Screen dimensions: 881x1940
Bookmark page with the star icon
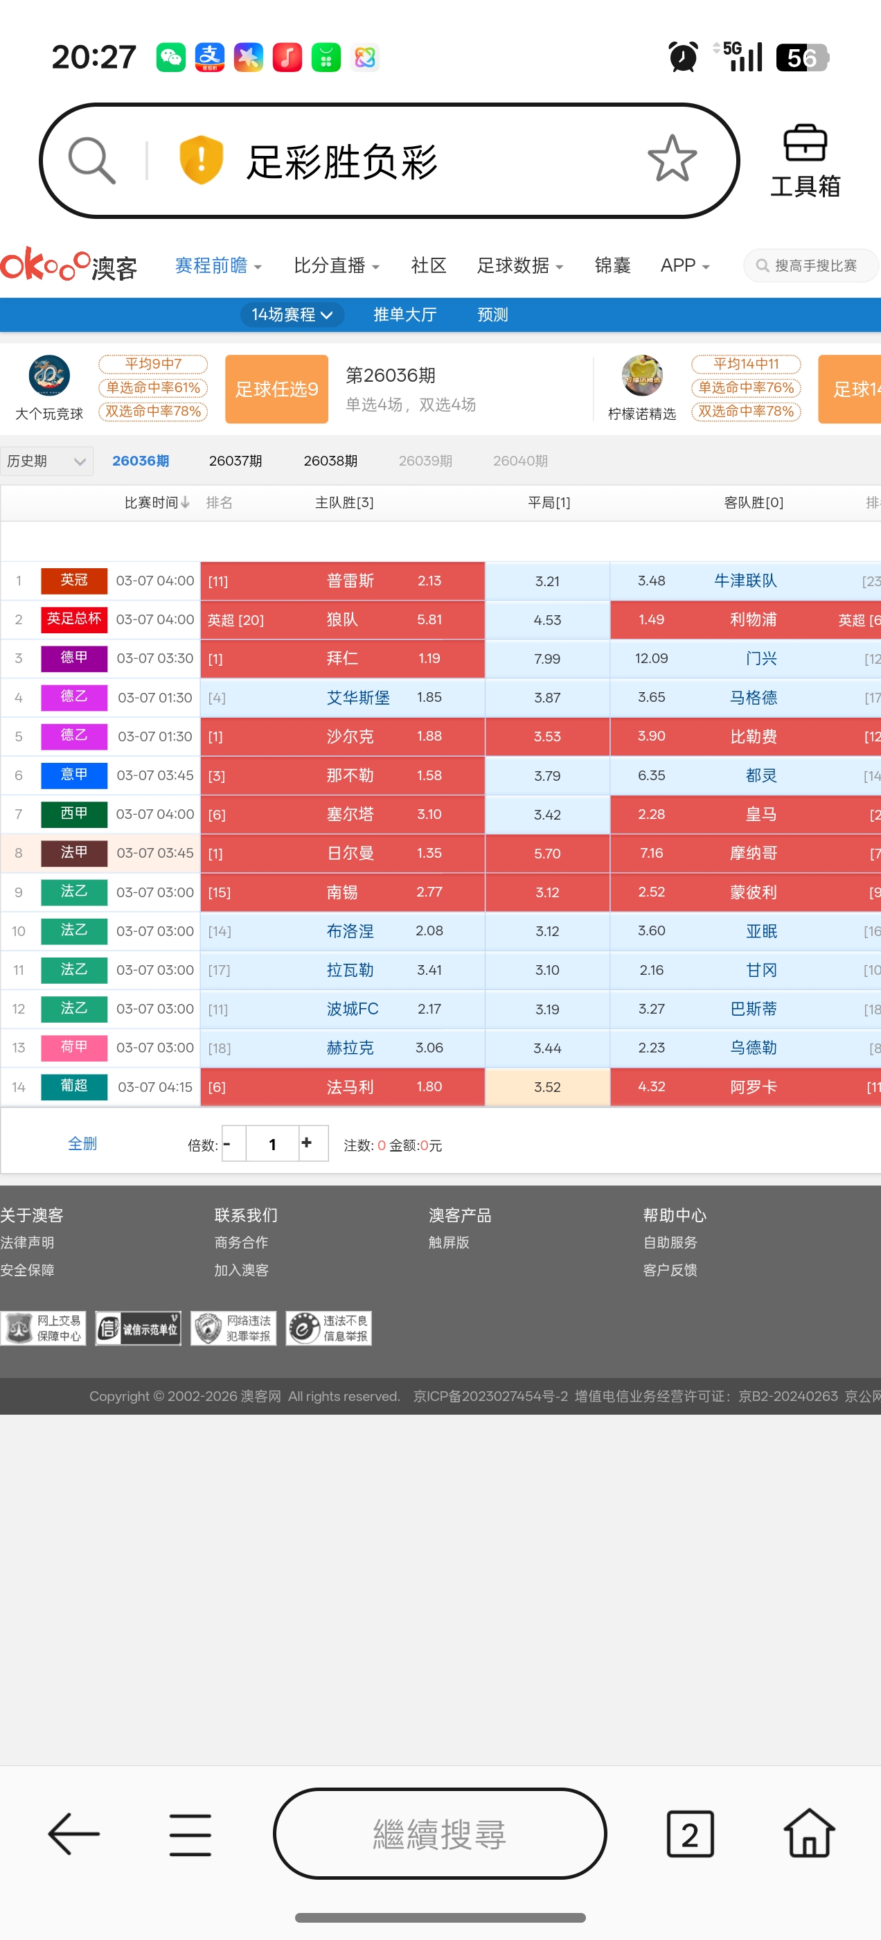point(672,159)
